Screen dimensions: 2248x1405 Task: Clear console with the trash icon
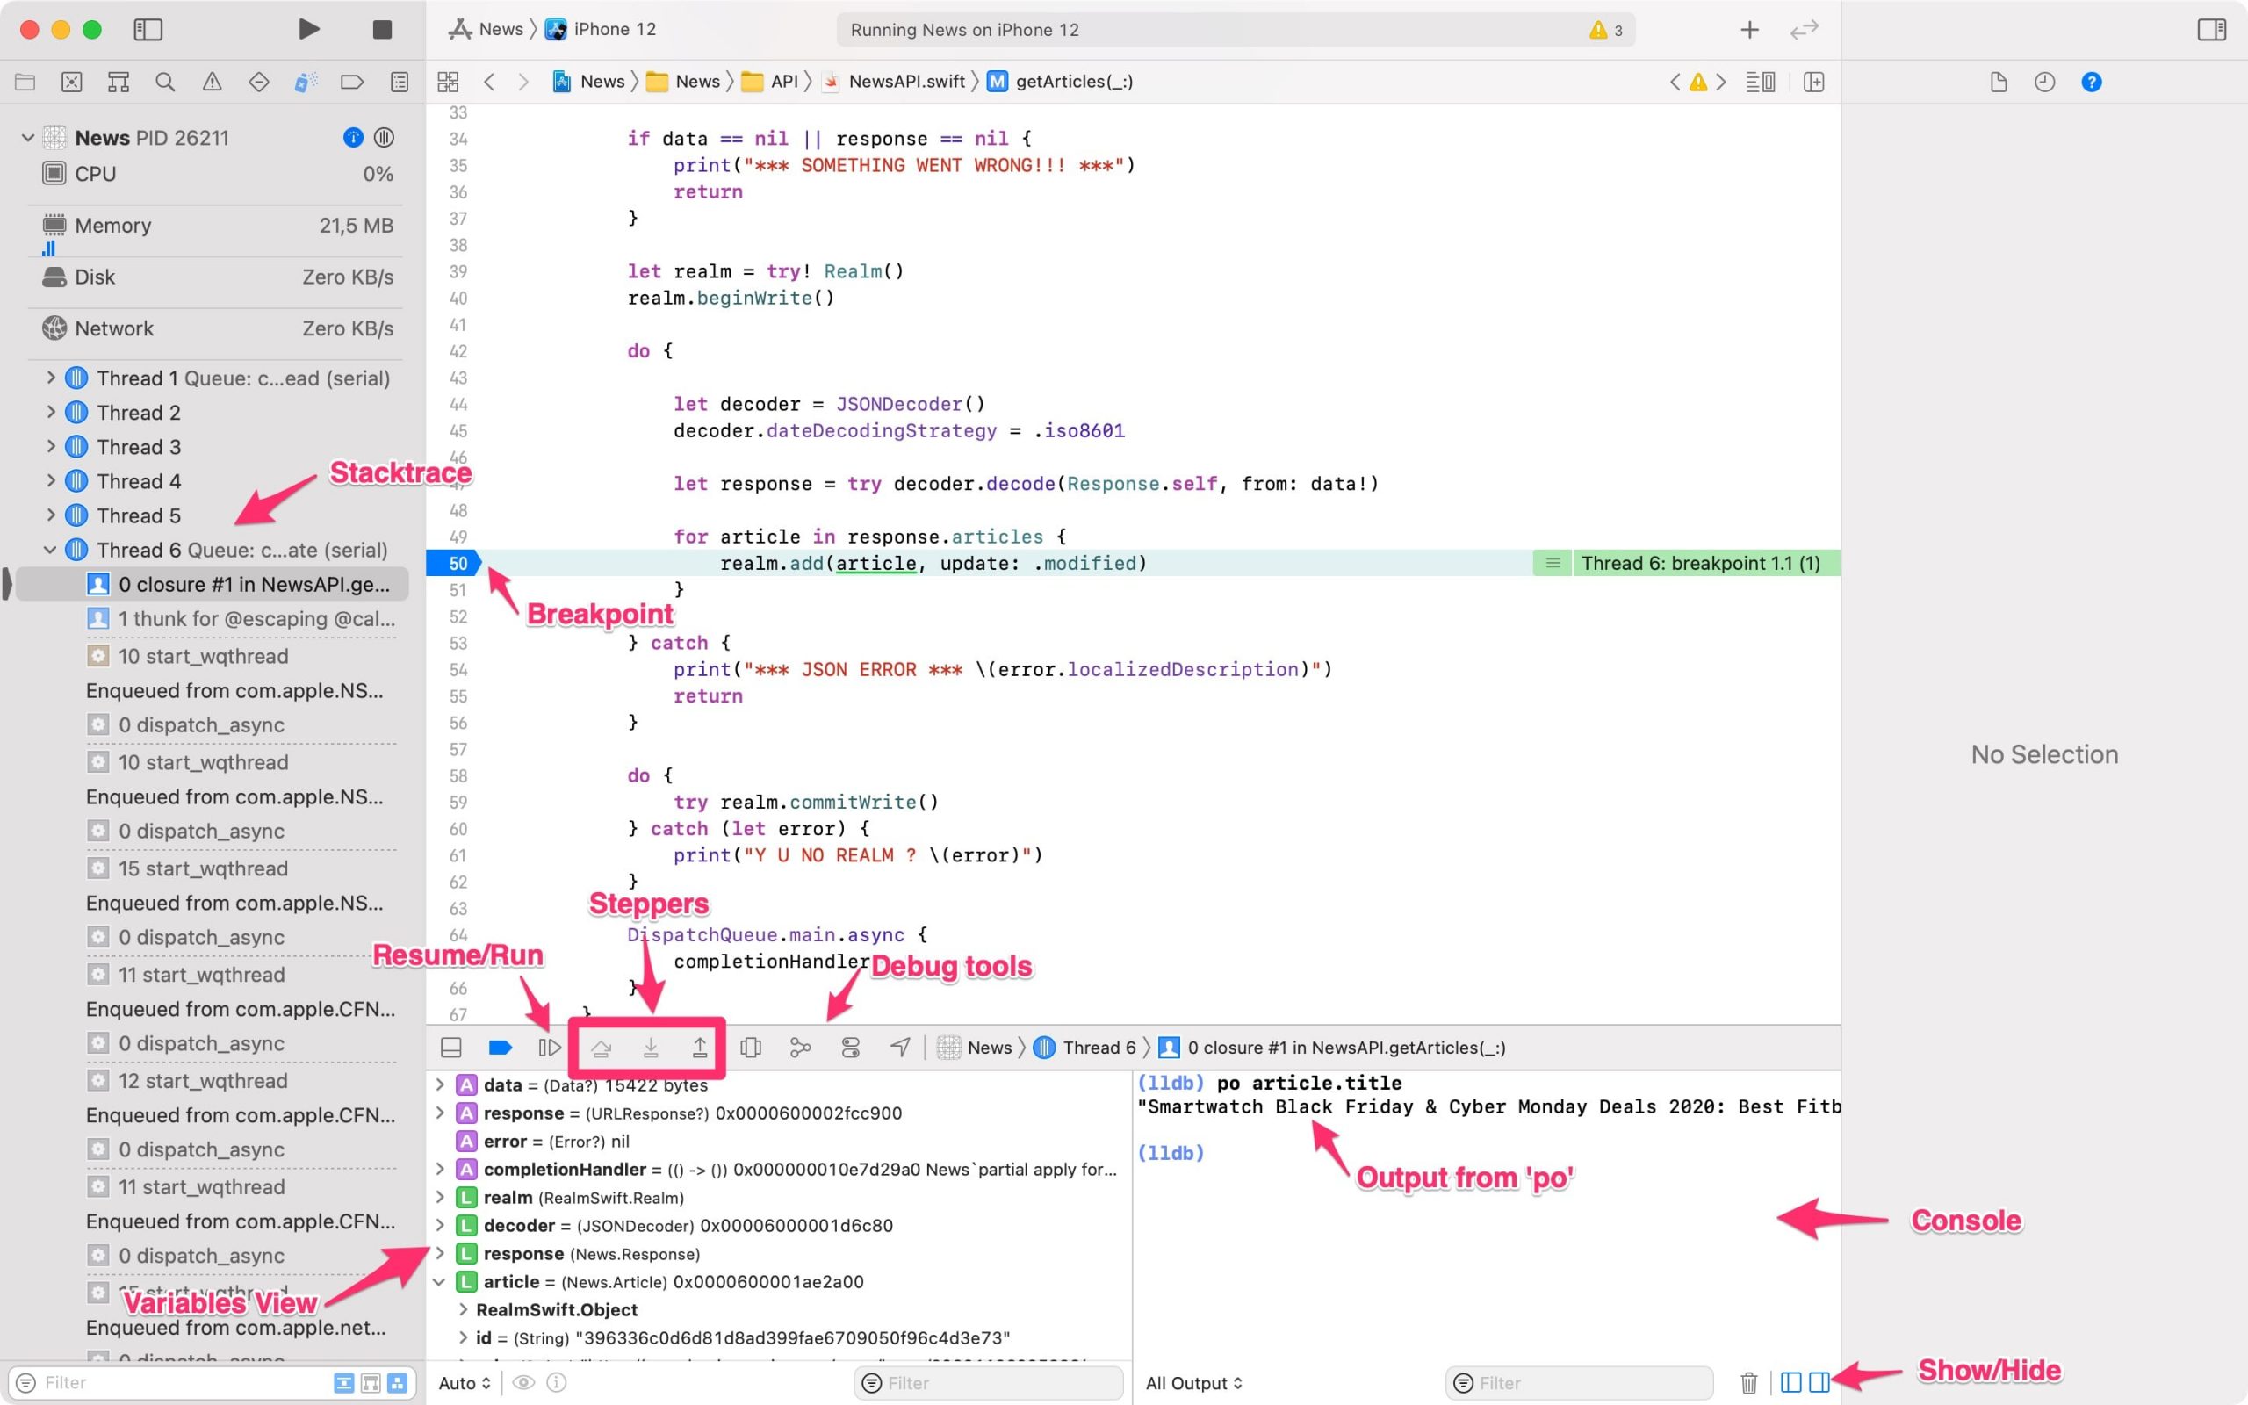tap(1748, 1383)
